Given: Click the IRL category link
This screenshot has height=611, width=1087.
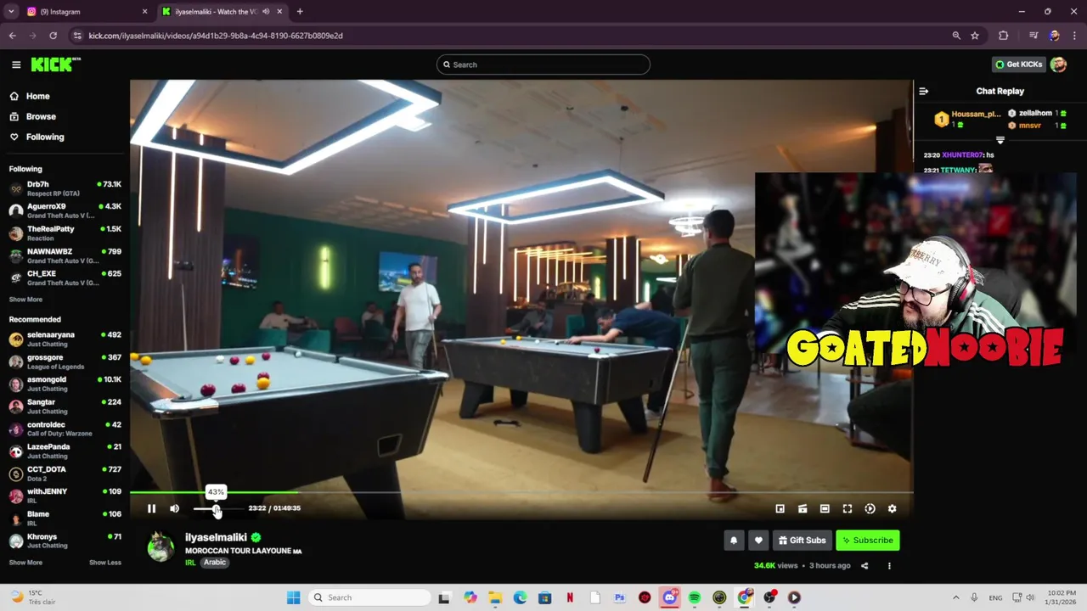Looking at the screenshot, I should [x=190, y=563].
